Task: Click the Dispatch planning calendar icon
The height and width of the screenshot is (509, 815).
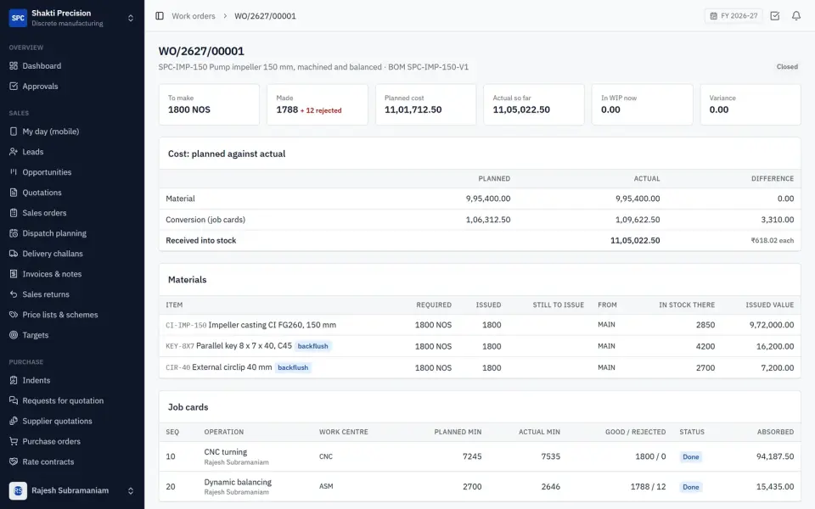Action: point(14,233)
